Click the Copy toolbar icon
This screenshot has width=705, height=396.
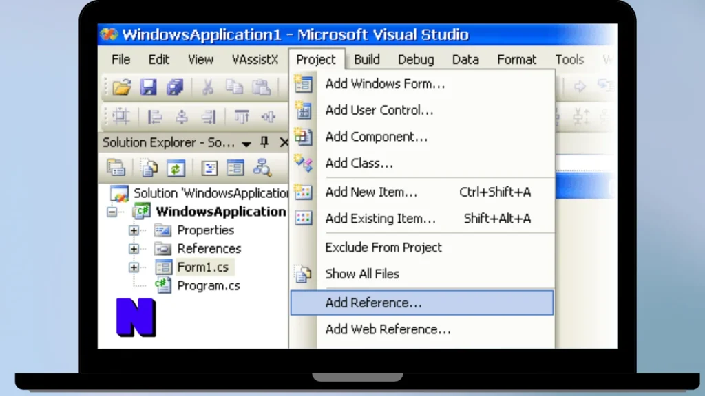coord(234,87)
